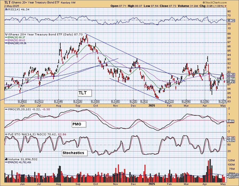Click the High 88.07 value
239x186 pixels.
135,6
